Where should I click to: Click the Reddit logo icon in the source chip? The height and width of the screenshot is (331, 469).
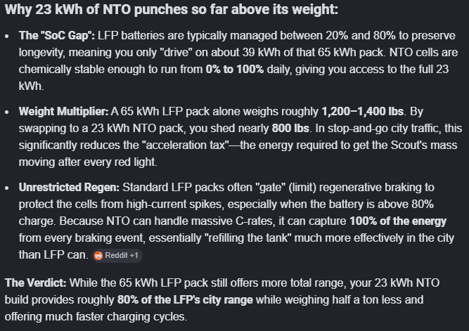(98, 255)
